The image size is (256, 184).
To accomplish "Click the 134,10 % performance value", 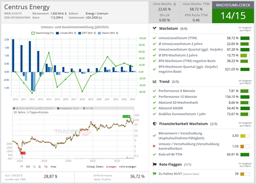I will (232, 97).
